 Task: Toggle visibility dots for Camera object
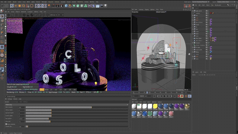tap(208, 13)
